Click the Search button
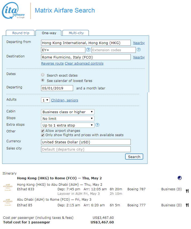The height and width of the screenshot is (229, 191). coord(134,157)
